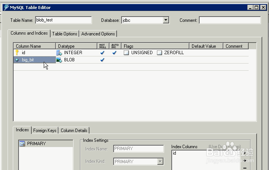Click the Table Name input field
This screenshot has height=170, width=269.
63,20
